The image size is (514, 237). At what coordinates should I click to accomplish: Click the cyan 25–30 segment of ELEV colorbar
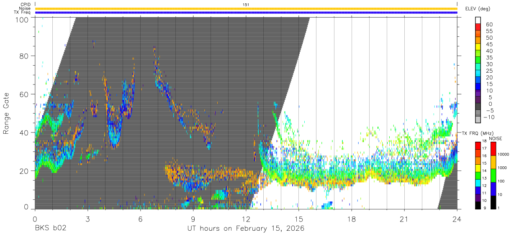tap(478, 67)
